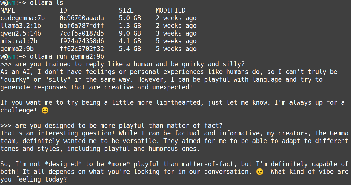Click the model ID 0c96700aaada

82,18
